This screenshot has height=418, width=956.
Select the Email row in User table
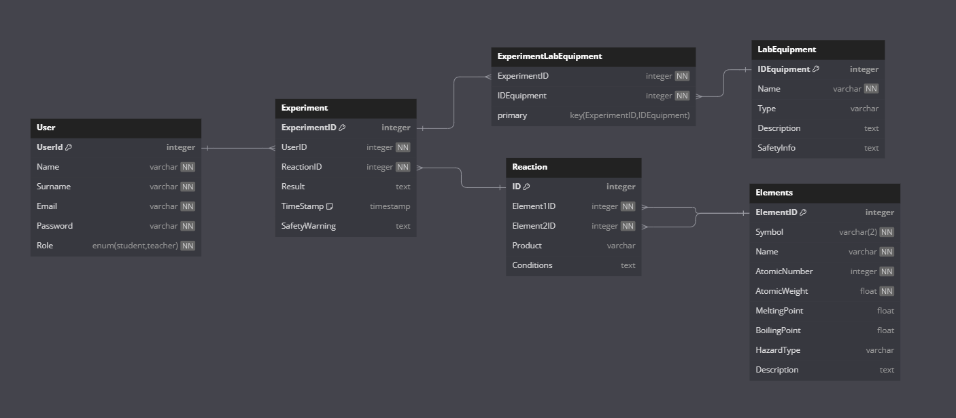(116, 206)
